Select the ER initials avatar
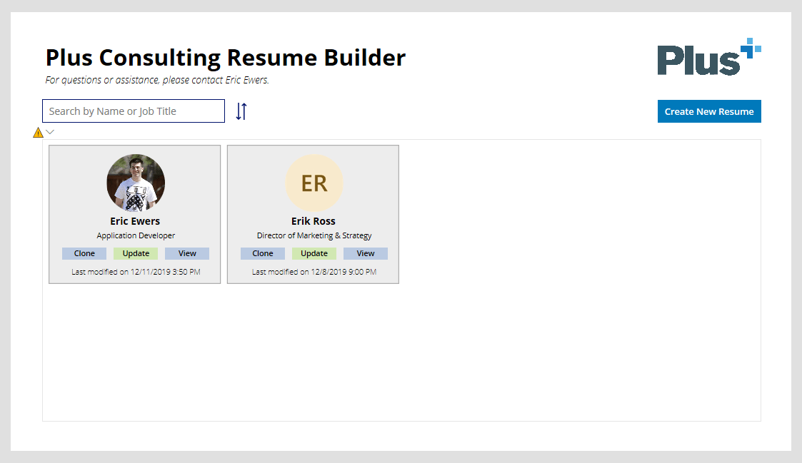 tap(314, 183)
